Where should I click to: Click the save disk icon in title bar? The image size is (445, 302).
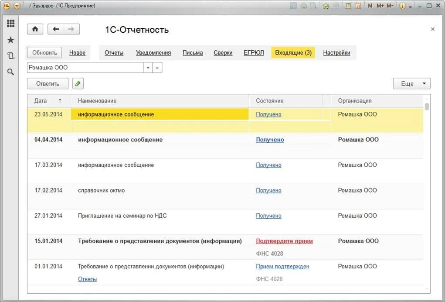coord(293,6)
